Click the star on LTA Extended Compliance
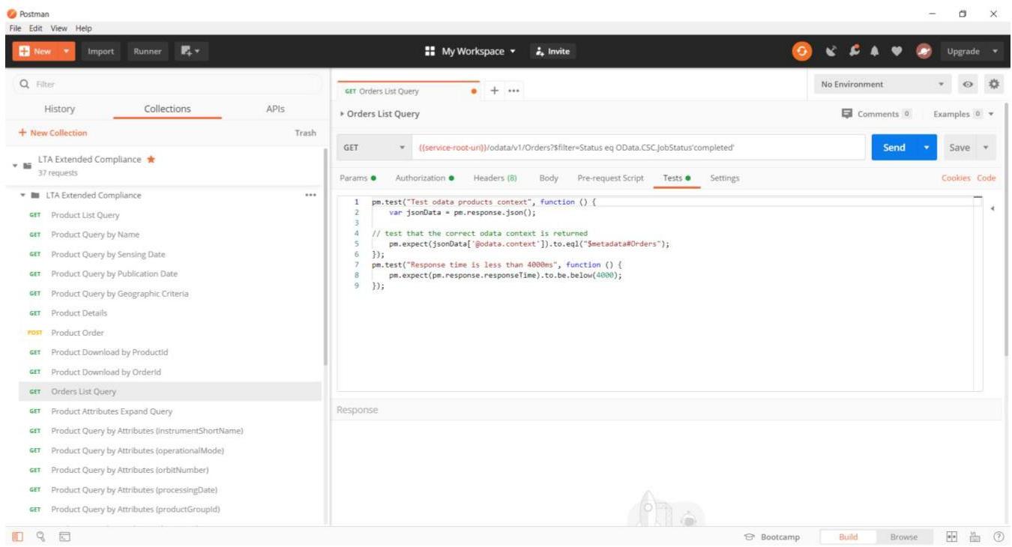The width and height of the screenshot is (1012, 547). [x=151, y=159]
